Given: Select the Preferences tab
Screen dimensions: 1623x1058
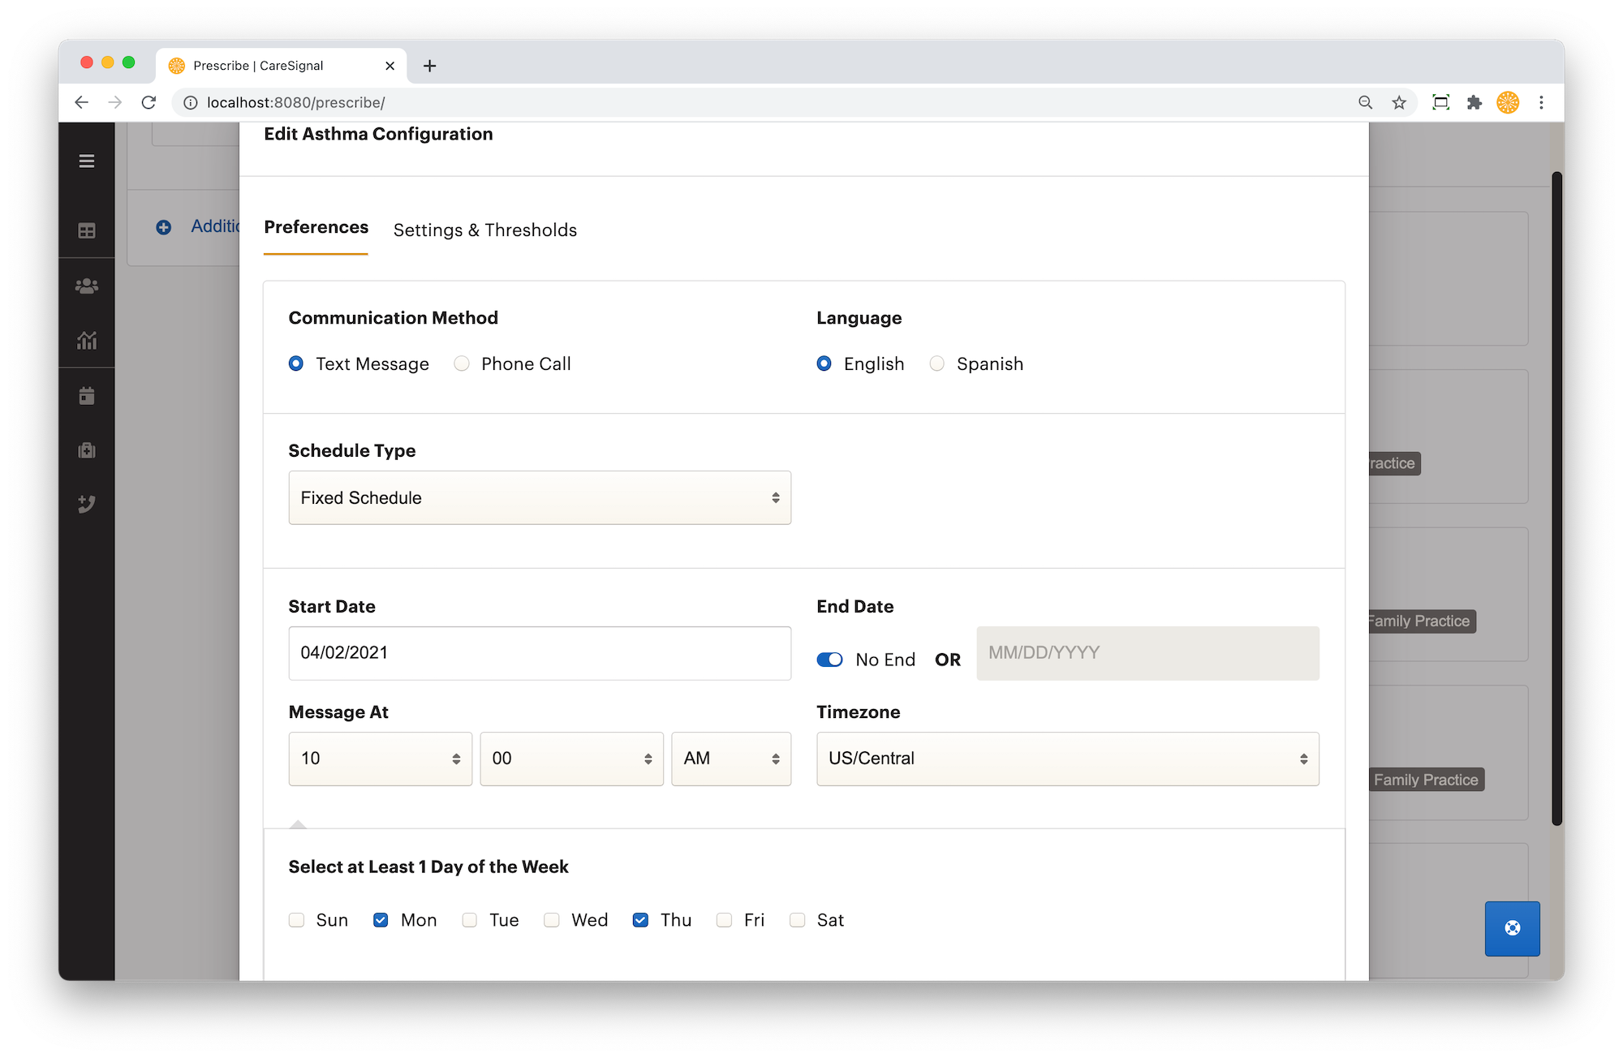Looking at the screenshot, I should (x=316, y=227).
